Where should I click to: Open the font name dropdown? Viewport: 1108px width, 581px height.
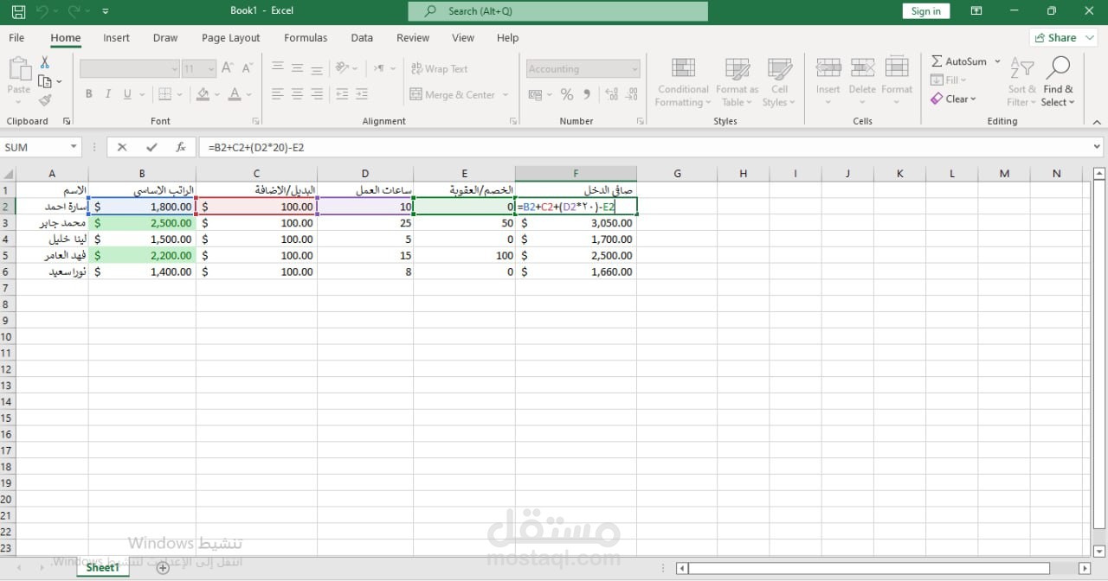point(174,69)
